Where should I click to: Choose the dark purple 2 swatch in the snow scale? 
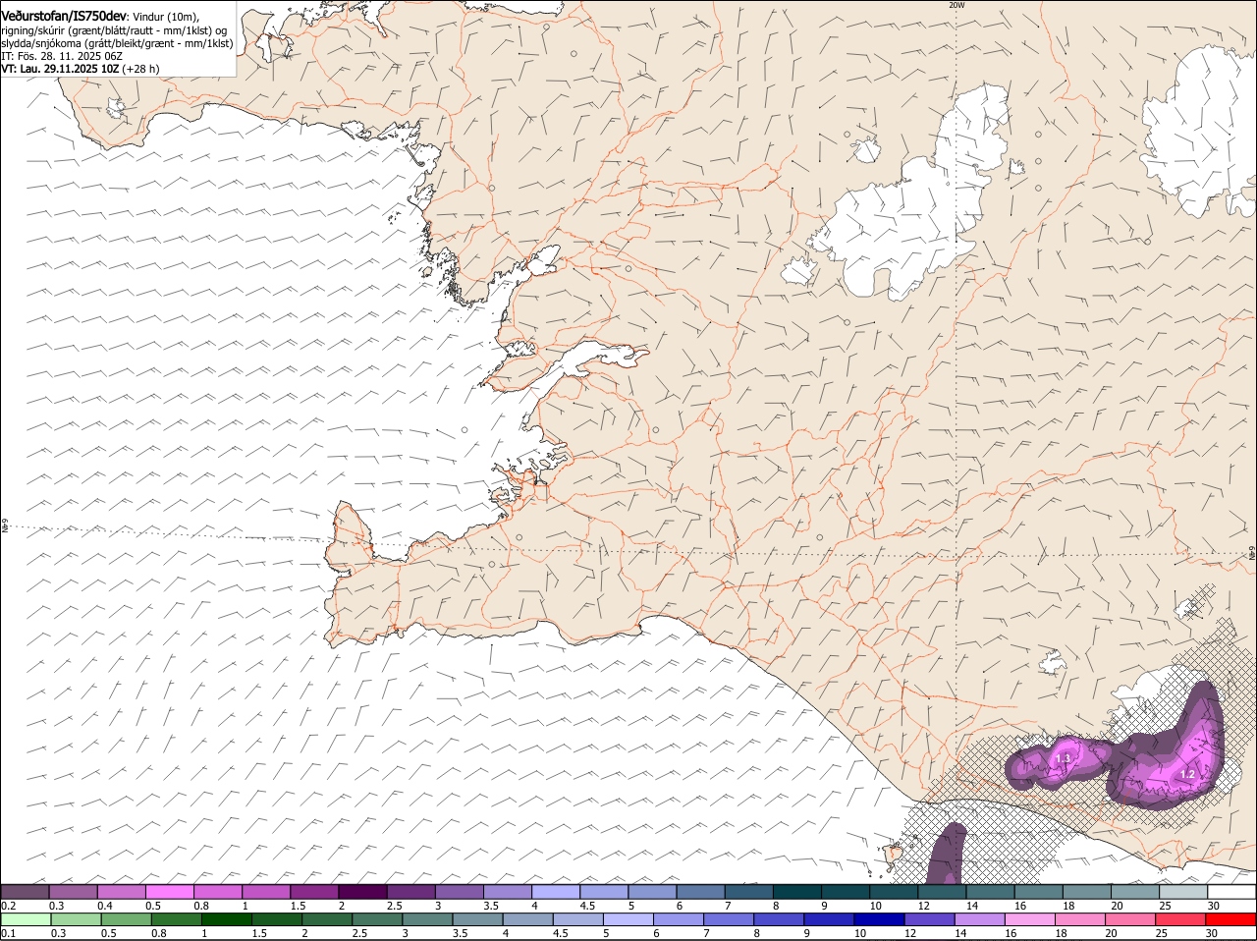click(362, 892)
